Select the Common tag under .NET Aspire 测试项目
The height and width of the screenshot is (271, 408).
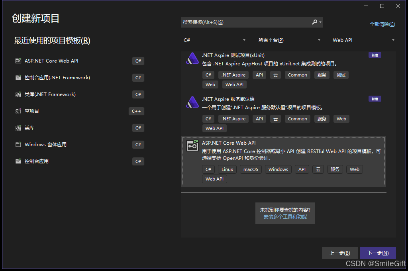297,75
